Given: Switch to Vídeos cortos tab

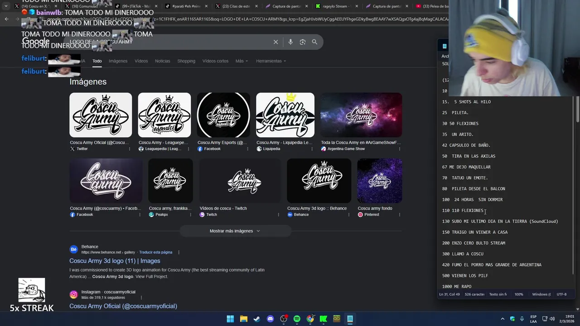Looking at the screenshot, I should tap(215, 61).
